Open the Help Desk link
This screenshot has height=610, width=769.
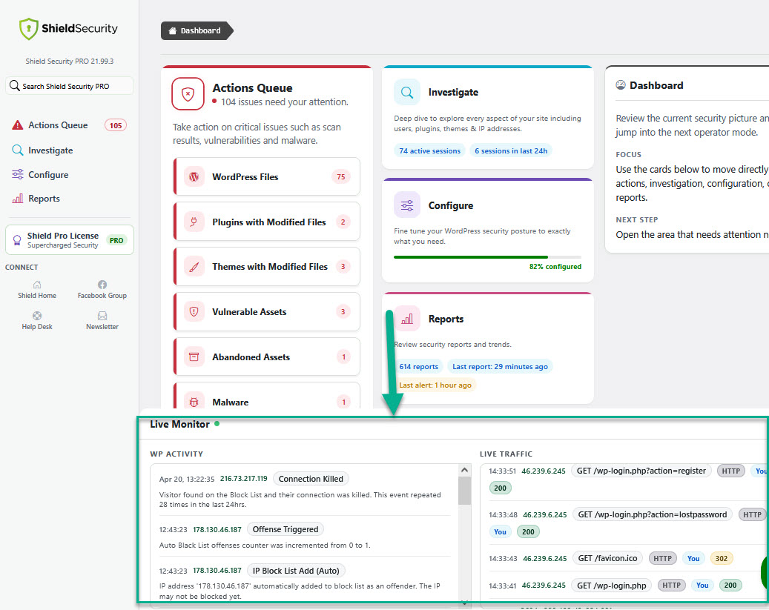pos(37,321)
